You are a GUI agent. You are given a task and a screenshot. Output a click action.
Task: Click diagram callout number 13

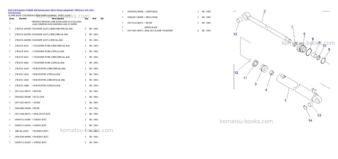click(x=319, y=116)
